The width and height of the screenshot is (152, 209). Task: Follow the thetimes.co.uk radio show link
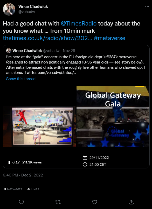click(x=47, y=38)
